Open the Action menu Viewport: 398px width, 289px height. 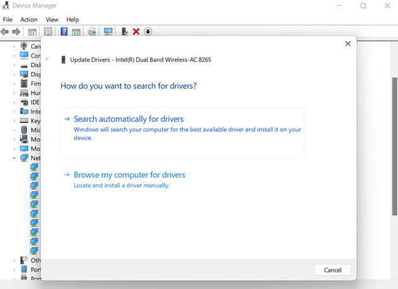click(x=29, y=20)
